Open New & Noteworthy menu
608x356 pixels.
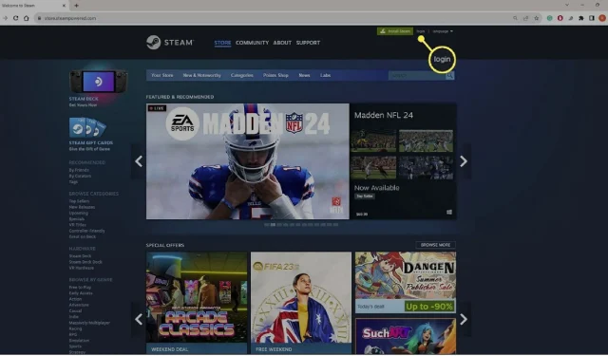click(202, 75)
